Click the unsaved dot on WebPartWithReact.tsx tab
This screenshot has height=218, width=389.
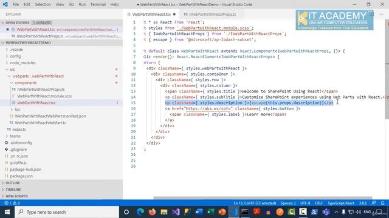pos(174,15)
